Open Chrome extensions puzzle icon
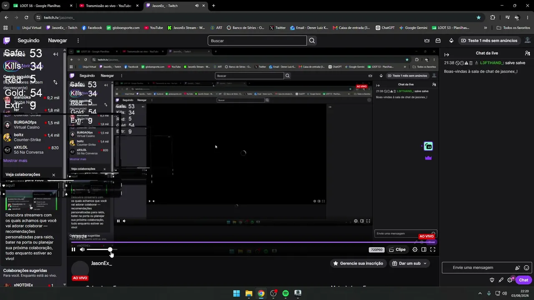Screen dimensions: 534x300 (x=493, y=17)
